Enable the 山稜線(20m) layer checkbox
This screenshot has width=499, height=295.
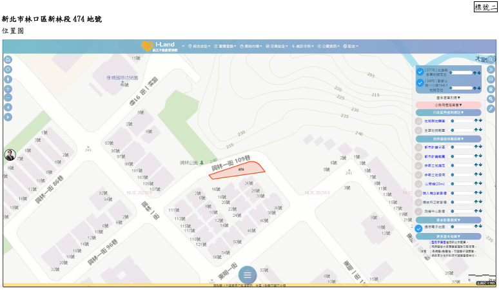[419, 183]
